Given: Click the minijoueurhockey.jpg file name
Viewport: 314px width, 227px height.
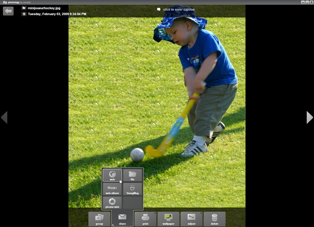Looking at the screenshot, I should point(43,8).
